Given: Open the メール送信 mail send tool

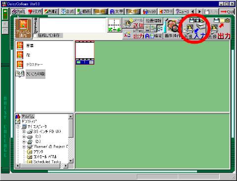Looking at the screenshot, I should coord(133,23).
